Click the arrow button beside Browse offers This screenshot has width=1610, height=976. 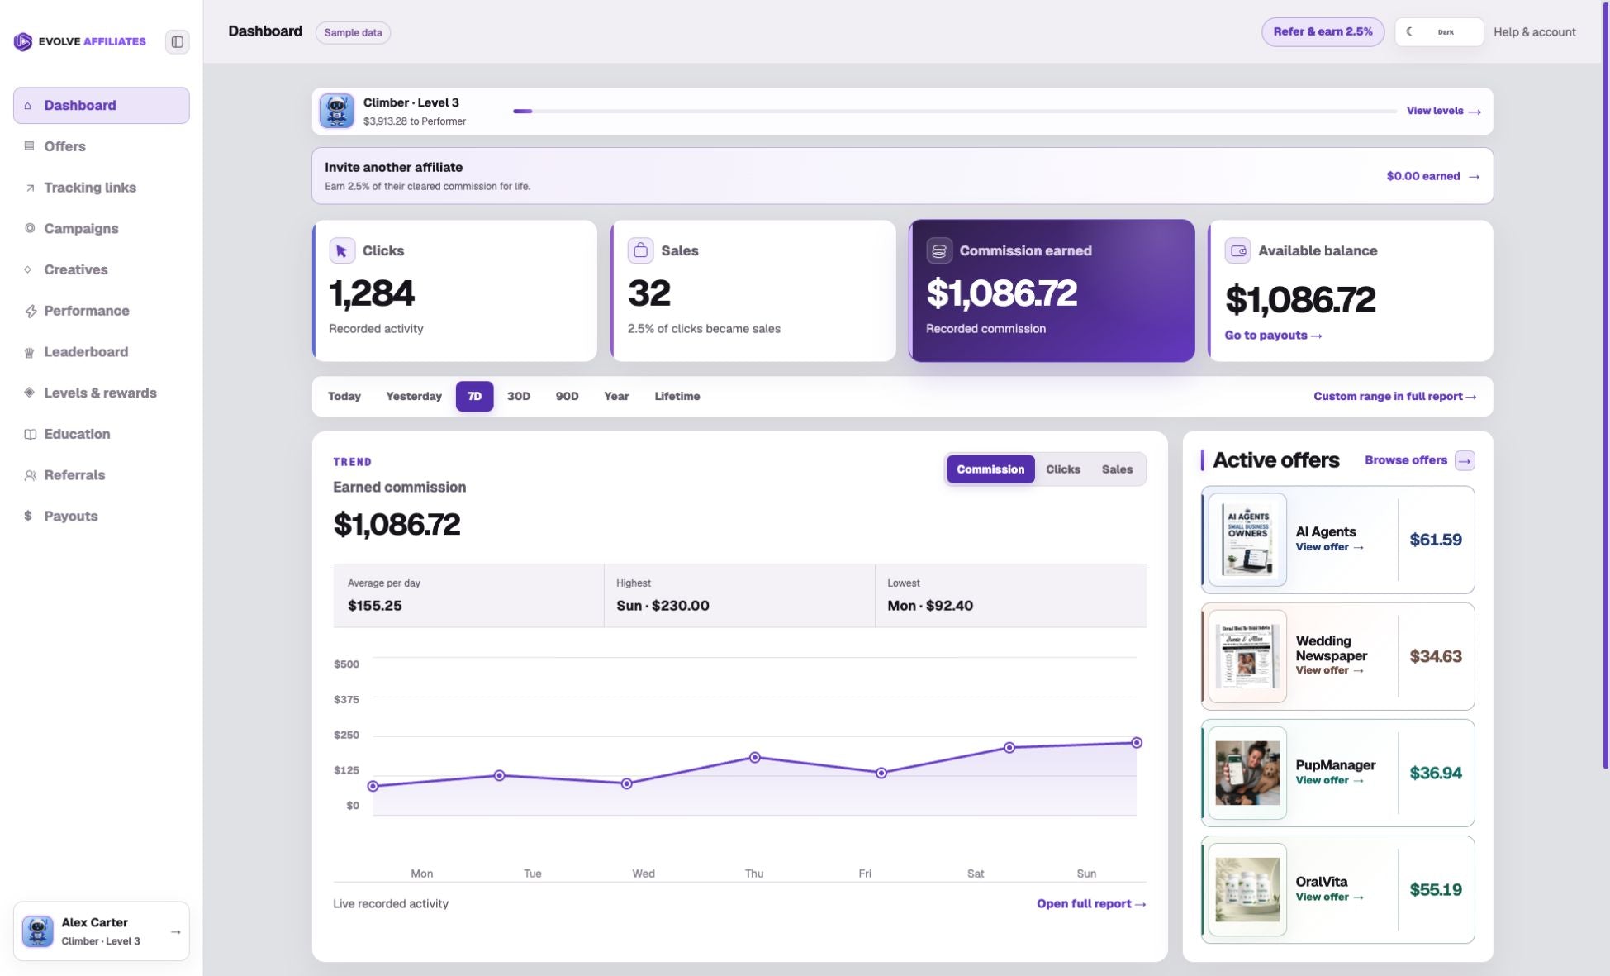(1465, 460)
